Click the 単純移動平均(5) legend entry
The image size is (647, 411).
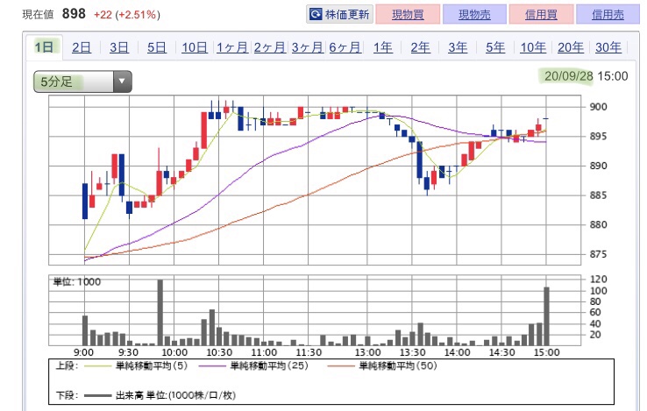[136, 365]
